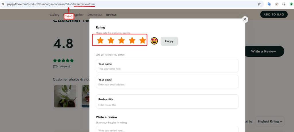
Task: Expand the Highest Rating sort dropdown
Action: coord(270,121)
